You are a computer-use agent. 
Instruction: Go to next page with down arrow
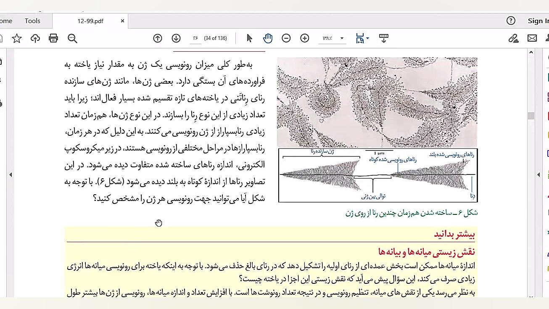pyautogui.click(x=176, y=38)
